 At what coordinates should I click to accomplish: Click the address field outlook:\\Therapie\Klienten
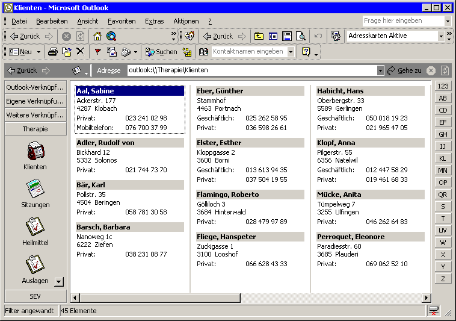point(252,70)
